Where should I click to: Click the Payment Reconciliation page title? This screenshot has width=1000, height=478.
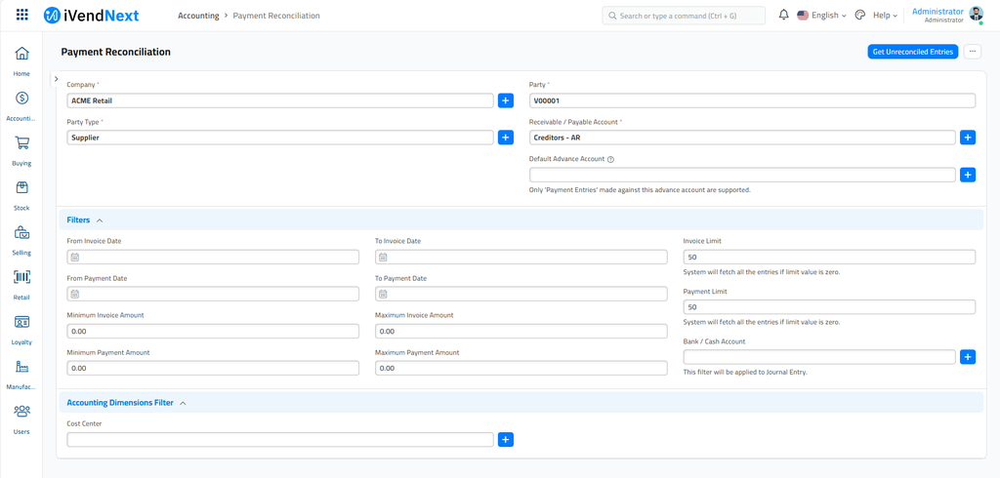click(x=115, y=53)
